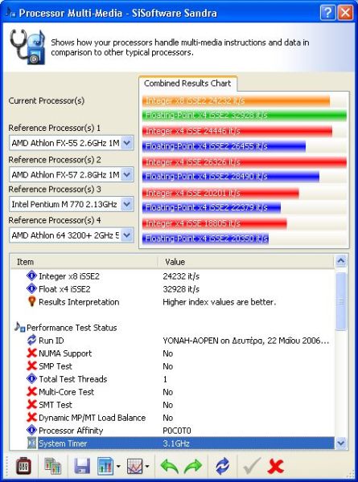Click the vertical scrollbar thumb in results list
The width and height of the screenshot is (358, 482).
341,301
